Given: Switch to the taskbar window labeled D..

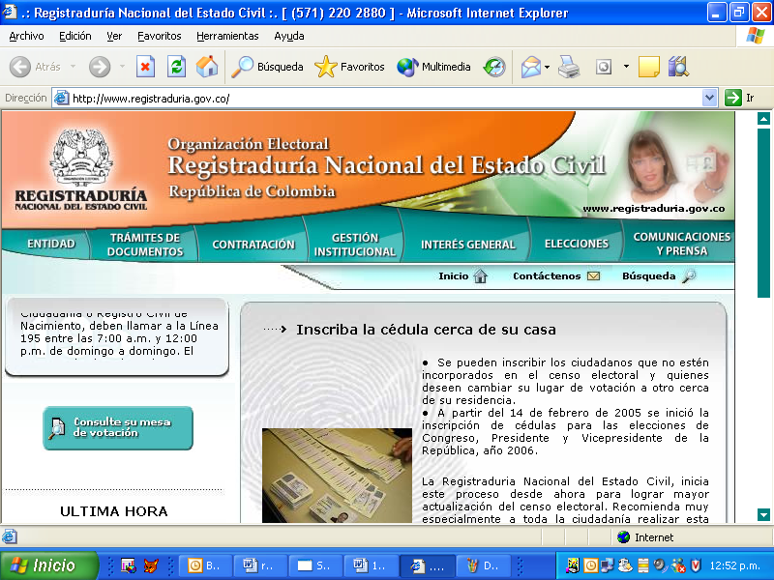Looking at the screenshot, I should pyautogui.click(x=482, y=565).
